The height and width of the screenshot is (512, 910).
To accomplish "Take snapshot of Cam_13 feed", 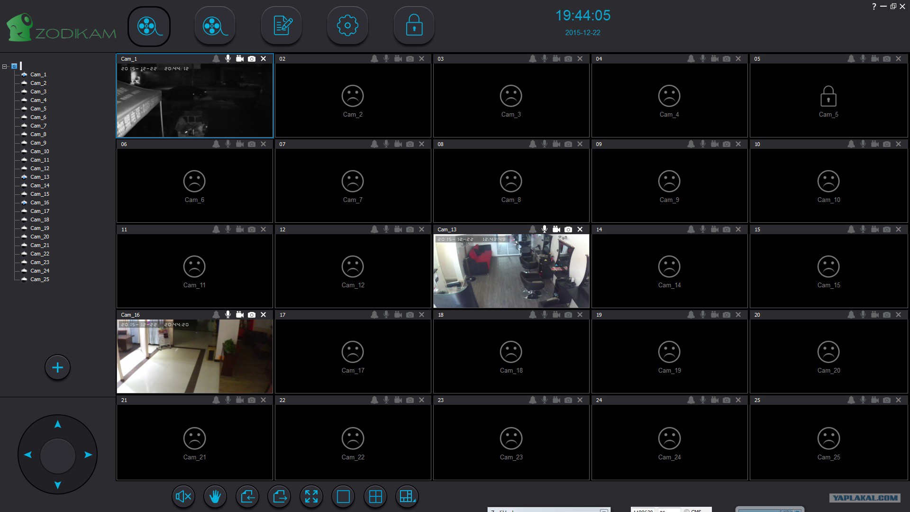I will [568, 229].
